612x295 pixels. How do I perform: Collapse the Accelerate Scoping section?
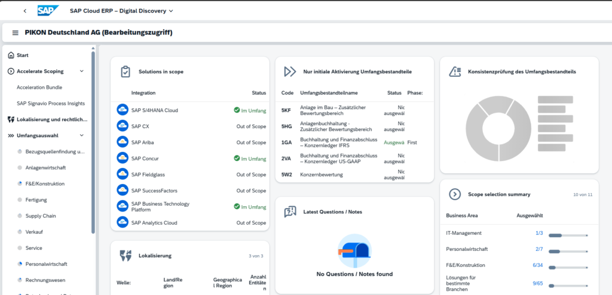[x=81, y=72]
